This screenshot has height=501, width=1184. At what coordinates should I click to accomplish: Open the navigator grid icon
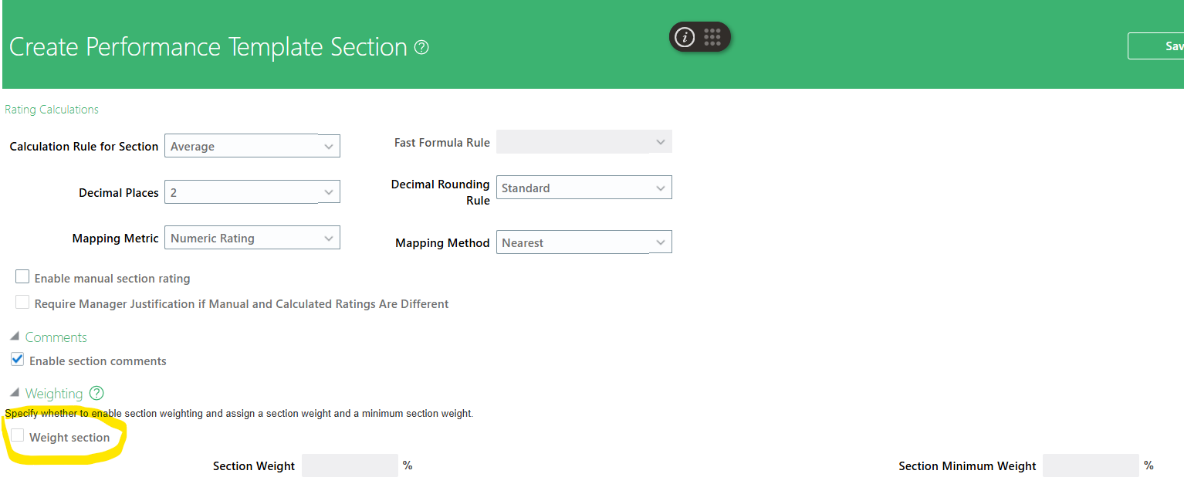712,36
